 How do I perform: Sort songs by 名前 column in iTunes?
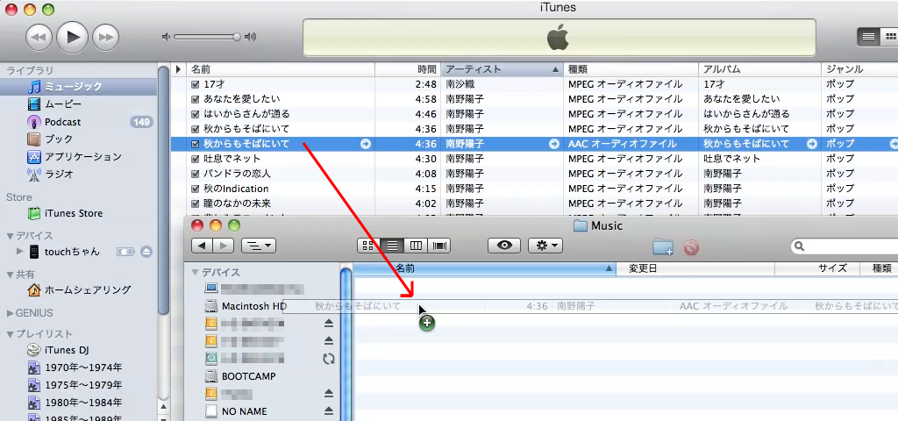click(x=281, y=69)
